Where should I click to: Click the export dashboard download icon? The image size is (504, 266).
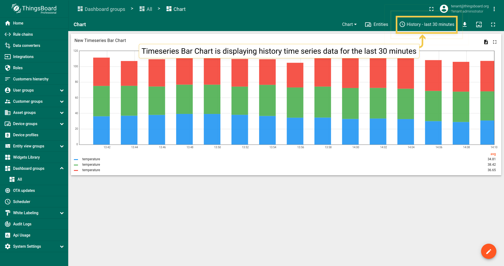[x=465, y=25]
